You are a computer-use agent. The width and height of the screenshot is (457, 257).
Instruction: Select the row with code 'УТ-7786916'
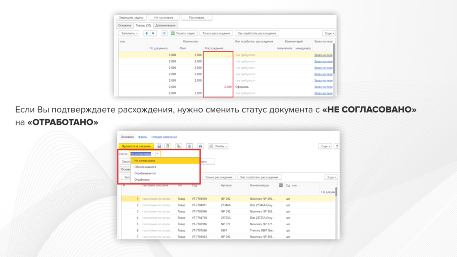click(x=228, y=224)
